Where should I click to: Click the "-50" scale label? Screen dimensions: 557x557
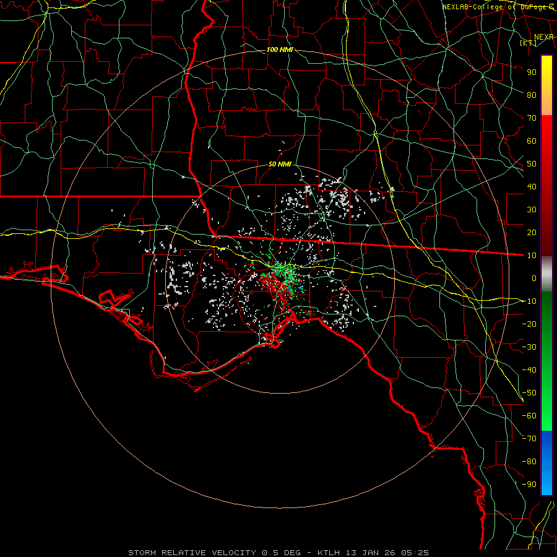529,393
